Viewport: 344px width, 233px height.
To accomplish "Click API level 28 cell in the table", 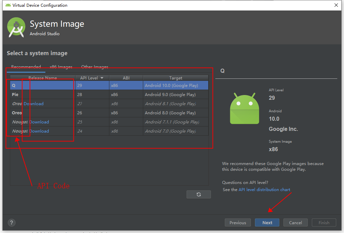I will point(92,95).
